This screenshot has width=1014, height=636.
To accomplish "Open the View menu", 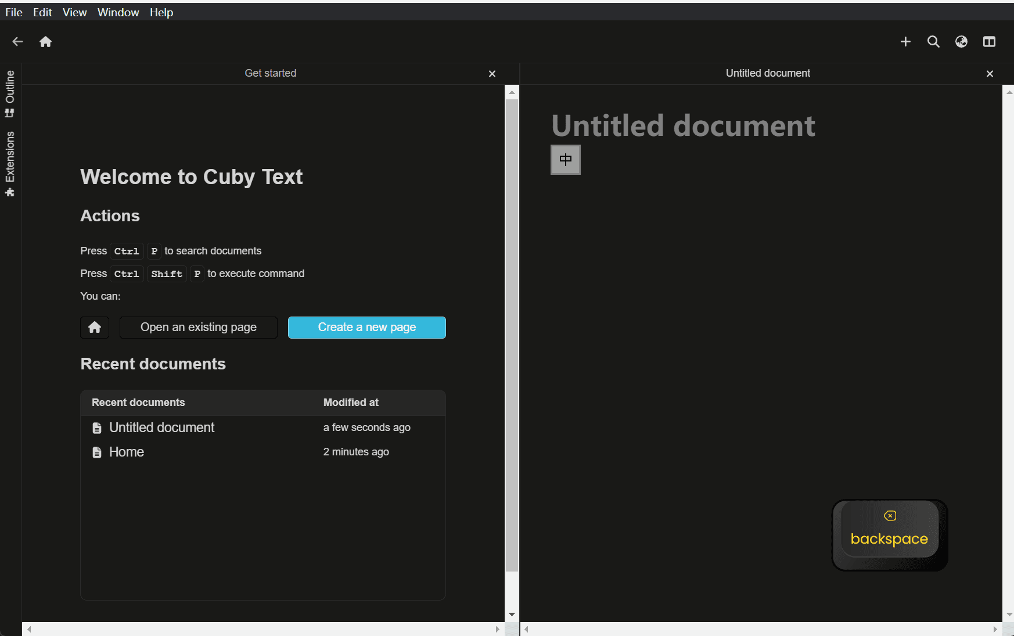I will 74,12.
